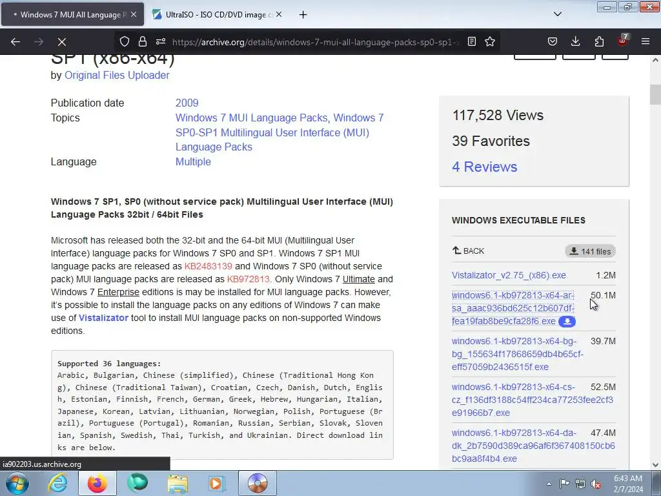Download the x64-da-dk language pack exe
The width and height of the screenshot is (661, 496).
point(533,446)
